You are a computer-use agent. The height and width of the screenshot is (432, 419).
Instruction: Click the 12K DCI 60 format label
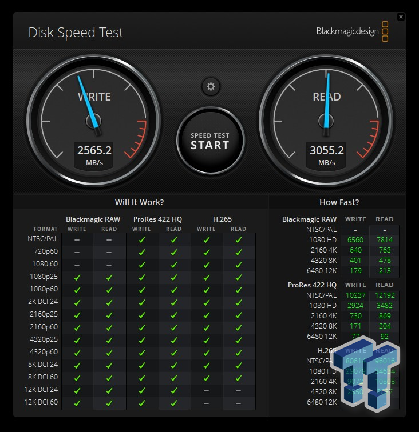point(41,402)
